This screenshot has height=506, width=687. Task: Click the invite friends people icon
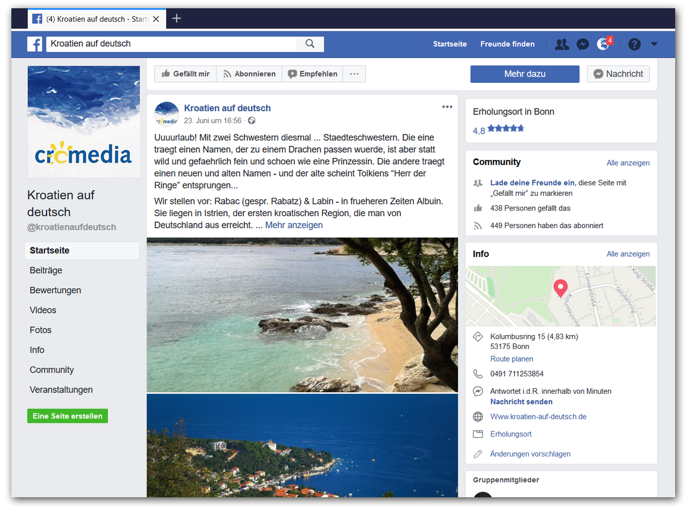[x=478, y=183]
